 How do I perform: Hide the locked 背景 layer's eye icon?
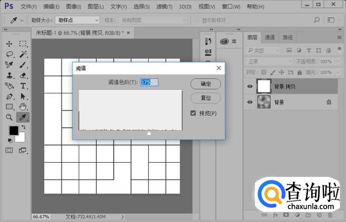point(250,102)
